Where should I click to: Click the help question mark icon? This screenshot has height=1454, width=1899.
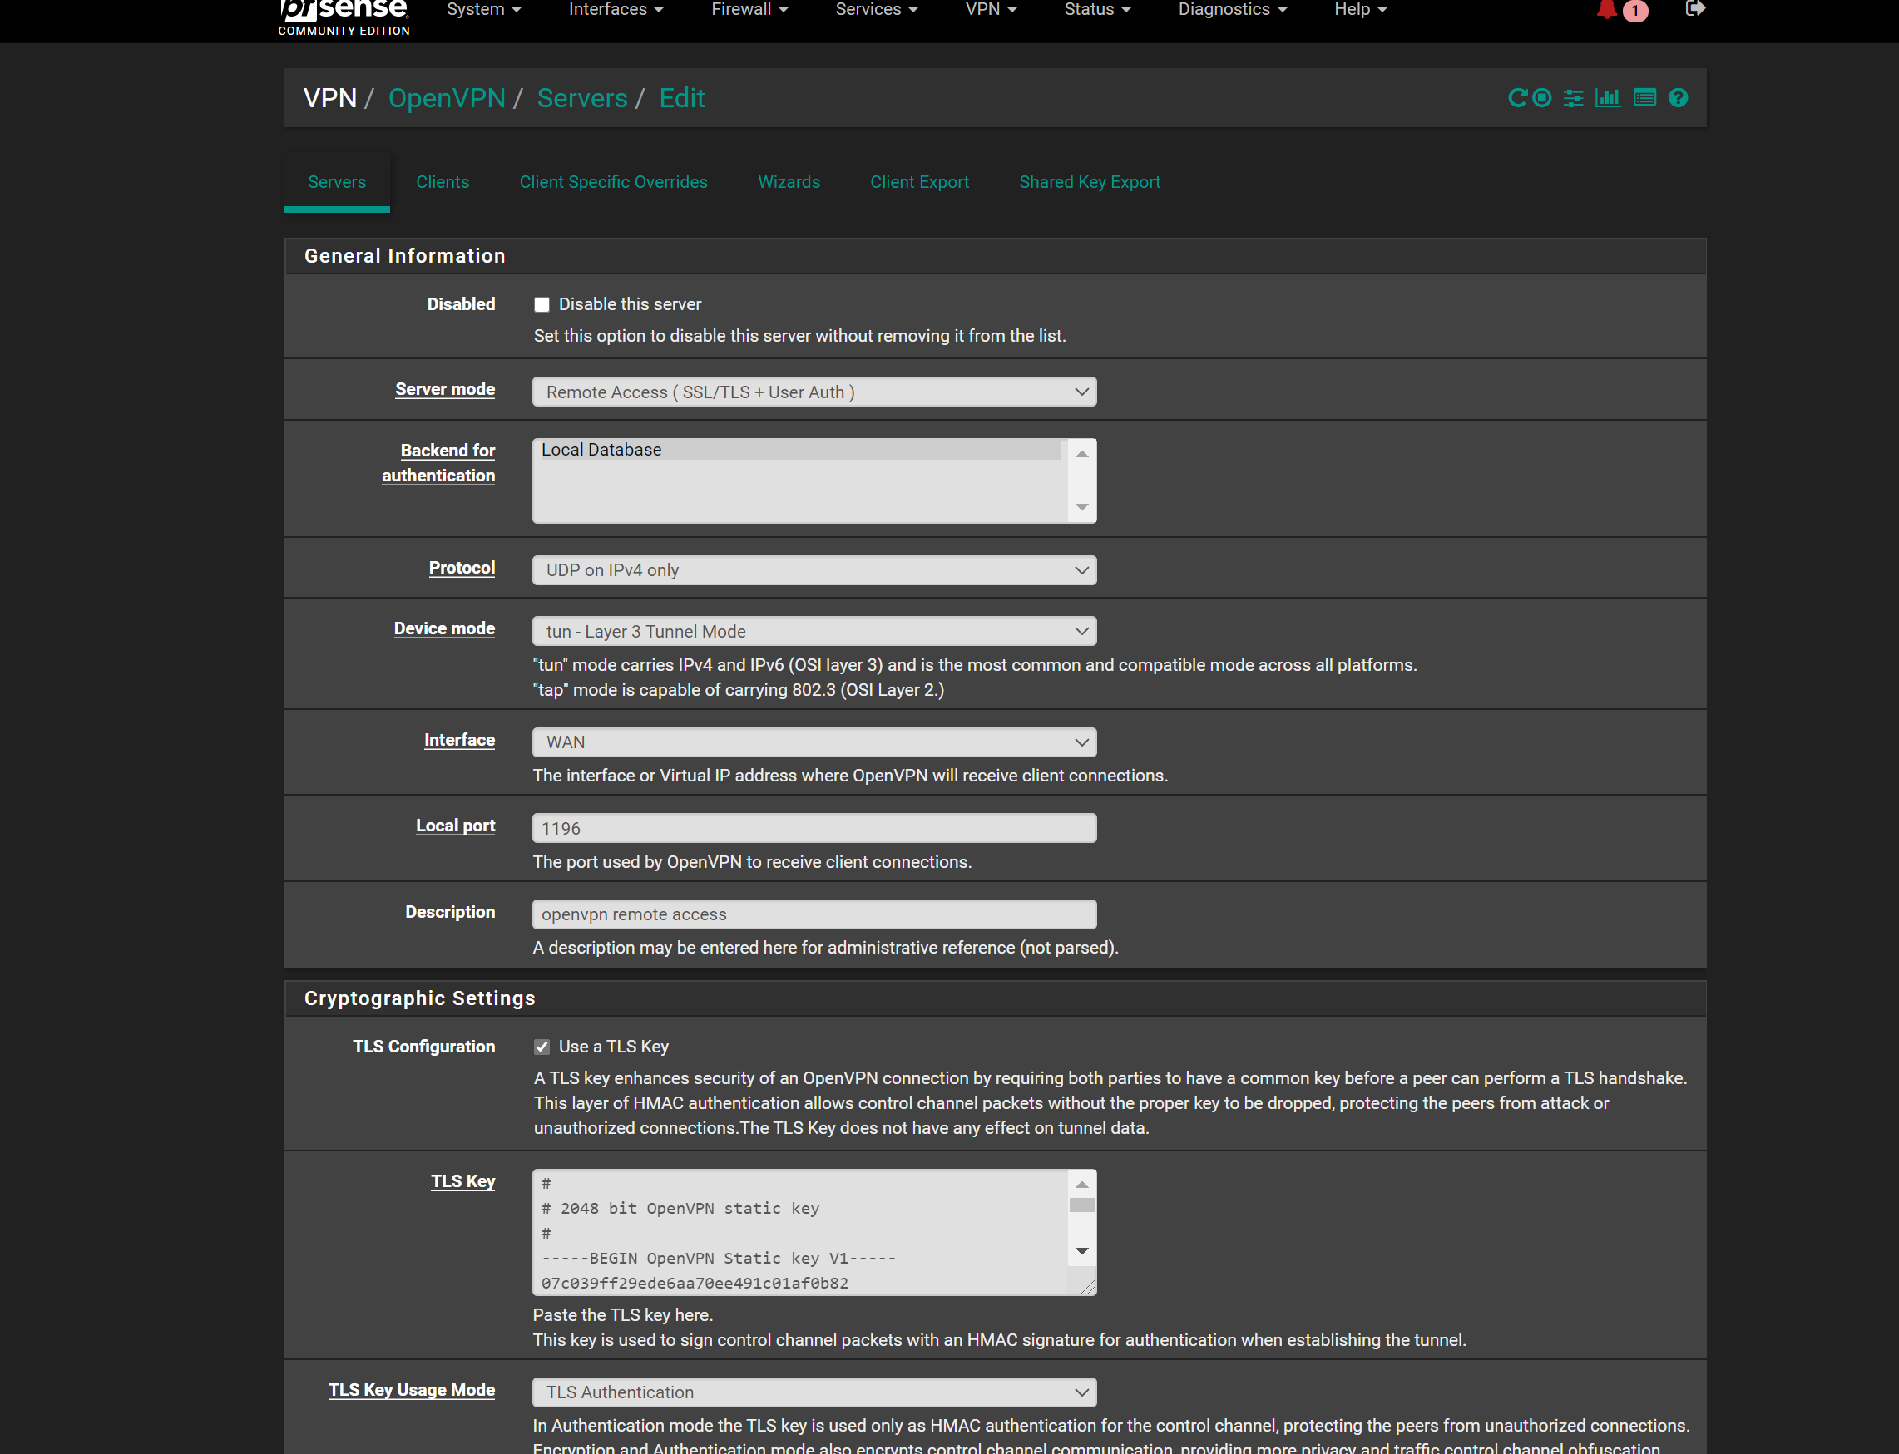pos(1679,98)
